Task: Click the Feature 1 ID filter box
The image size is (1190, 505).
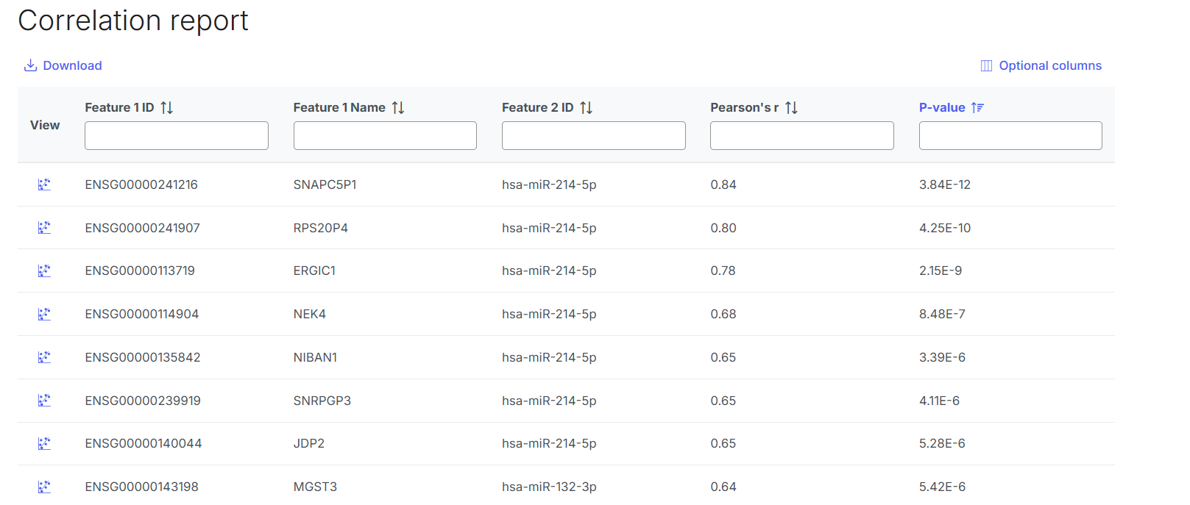Action: 177,136
